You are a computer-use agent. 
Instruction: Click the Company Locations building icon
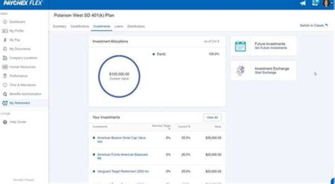pos(5,58)
